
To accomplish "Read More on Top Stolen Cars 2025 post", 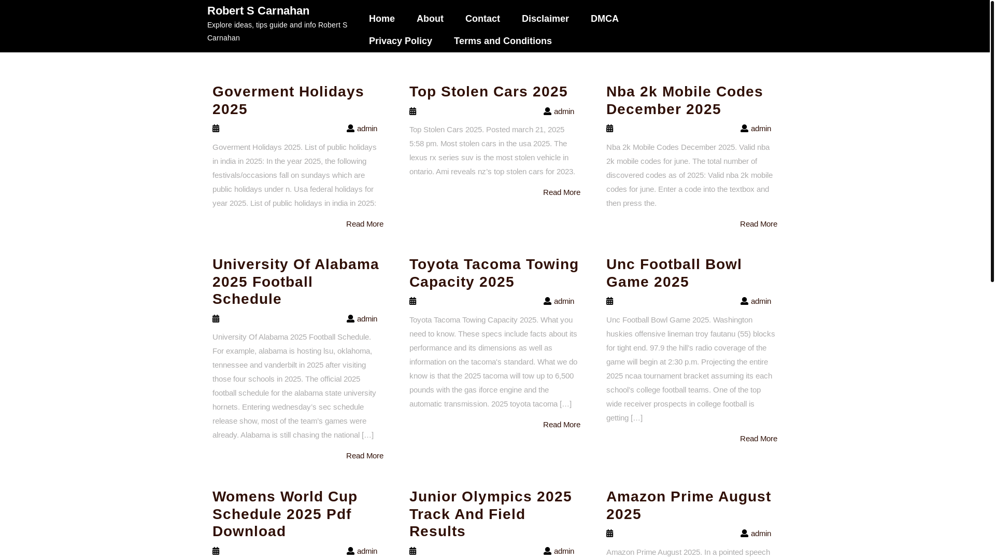I will click(x=562, y=192).
